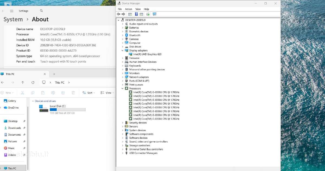Open Music folder in File Explorer sidebar
Image resolution: width=325 pixels, height=171 pixels.
point(9,148)
